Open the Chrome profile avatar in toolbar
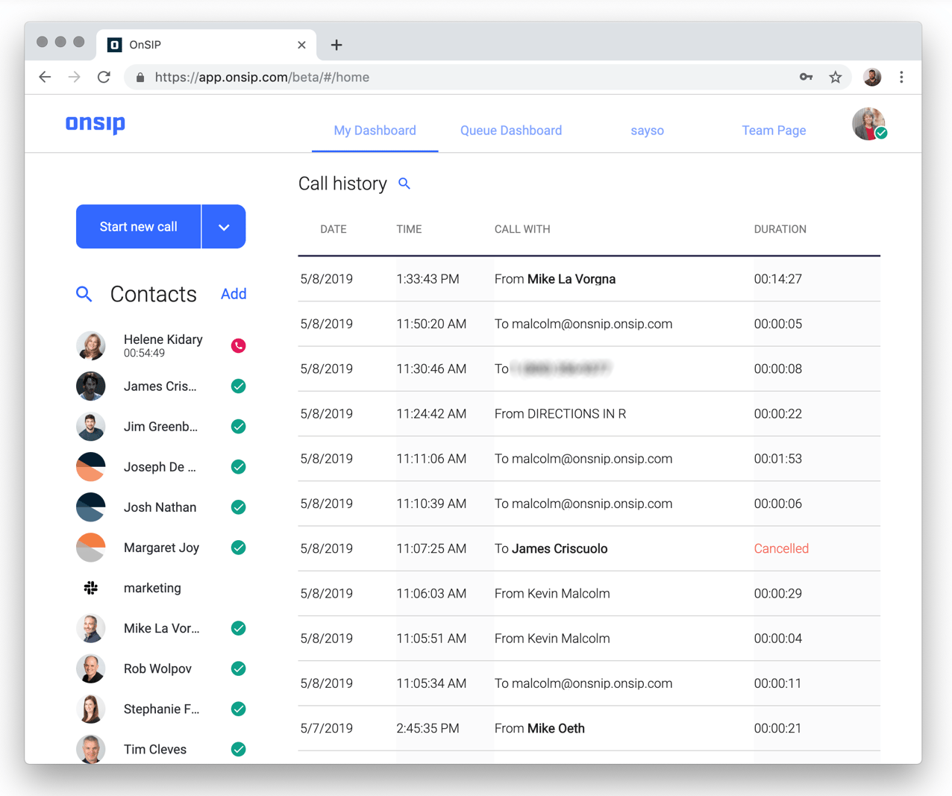Image resolution: width=952 pixels, height=796 pixels. pos(871,78)
